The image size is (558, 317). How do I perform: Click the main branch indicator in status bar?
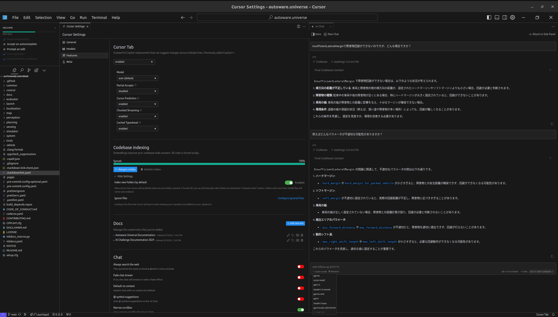pyautogui.click(x=12, y=315)
